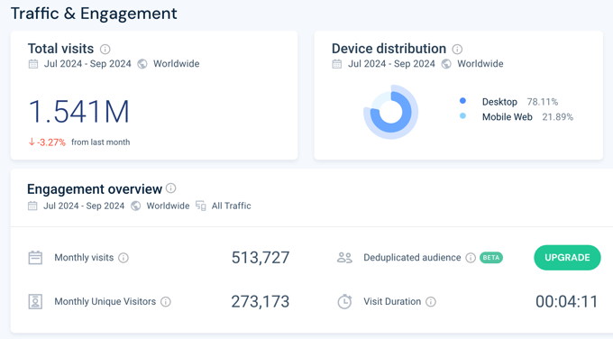
Task: Click Jul 2024 - Sep 2024 under Engagement overview
Action: point(84,206)
